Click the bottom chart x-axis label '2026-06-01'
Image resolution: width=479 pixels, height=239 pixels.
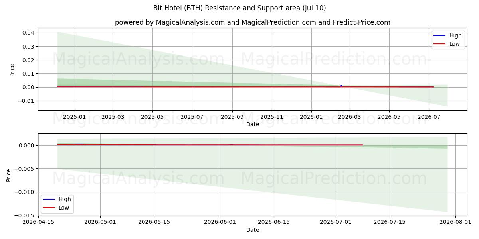click(220, 222)
